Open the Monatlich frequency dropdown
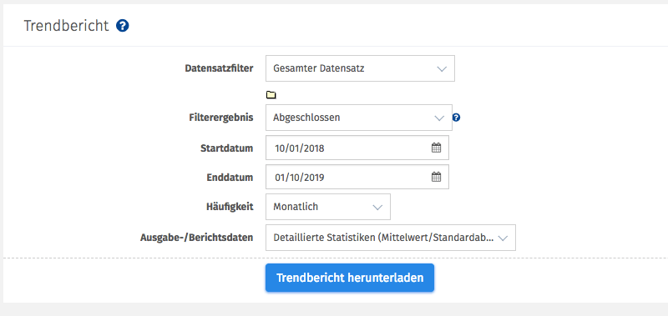The width and height of the screenshot is (668, 316). point(328,207)
